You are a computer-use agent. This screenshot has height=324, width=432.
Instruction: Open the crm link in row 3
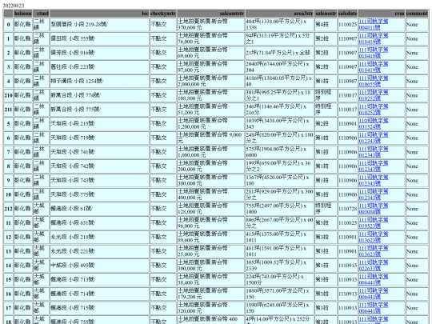pyautogui.click(x=374, y=67)
